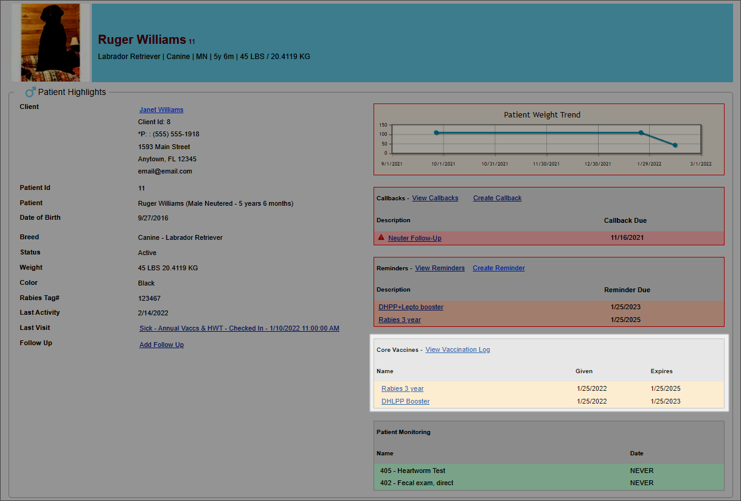
Task: Open the last visit Sick - Annual Vaccs link
Action: [239, 328]
